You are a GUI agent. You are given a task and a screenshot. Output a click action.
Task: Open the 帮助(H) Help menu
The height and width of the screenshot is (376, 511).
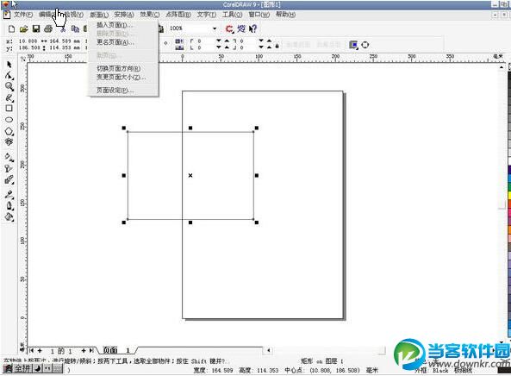click(285, 15)
